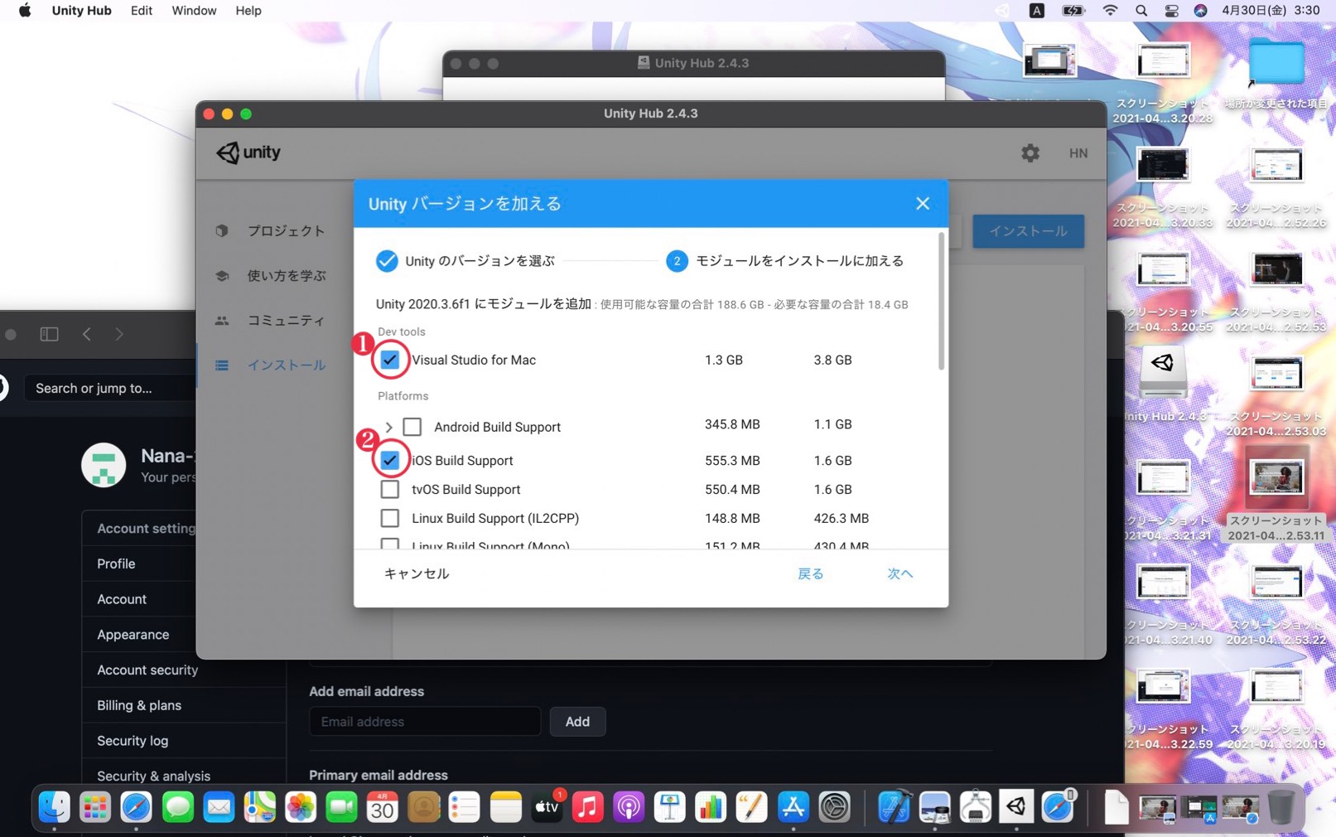Click the キャンセル button
This screenshot has width=1336, height=837.
coord(417,573)
